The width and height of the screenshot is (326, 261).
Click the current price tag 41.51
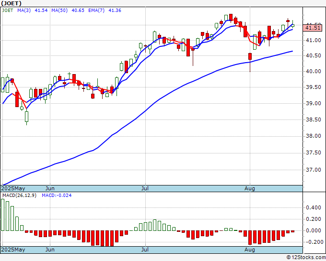click(313, 28)
